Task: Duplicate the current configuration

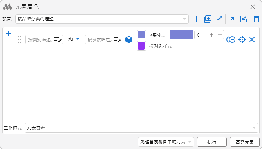Action: pyautogui.click(x=208, y=19)
